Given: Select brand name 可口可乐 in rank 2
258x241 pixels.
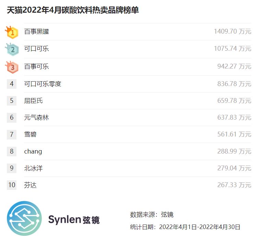Looking at the screenshot, I should pos(36,49).
